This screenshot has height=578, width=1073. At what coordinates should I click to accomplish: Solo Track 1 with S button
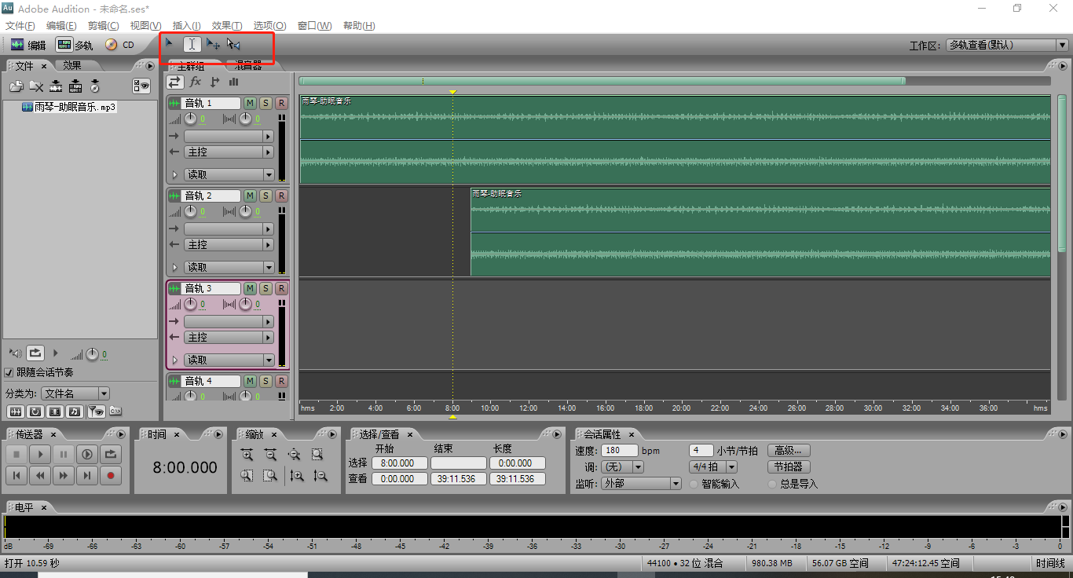266,103
